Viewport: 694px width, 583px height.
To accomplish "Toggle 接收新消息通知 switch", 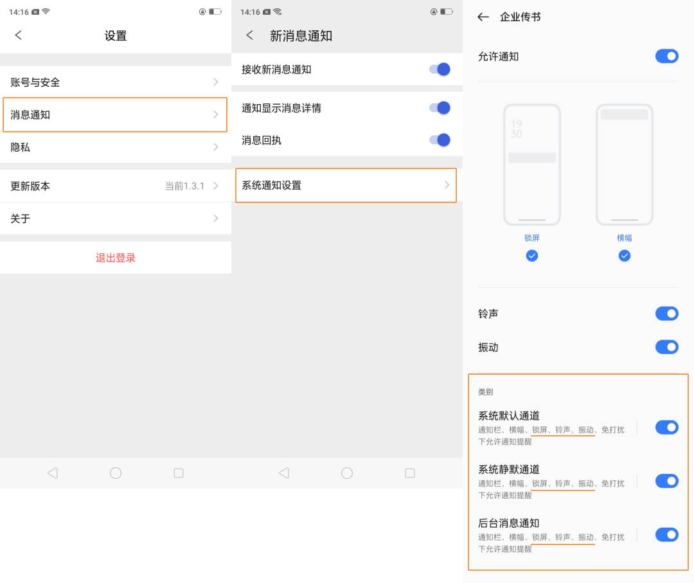I will tap(440, 69).
